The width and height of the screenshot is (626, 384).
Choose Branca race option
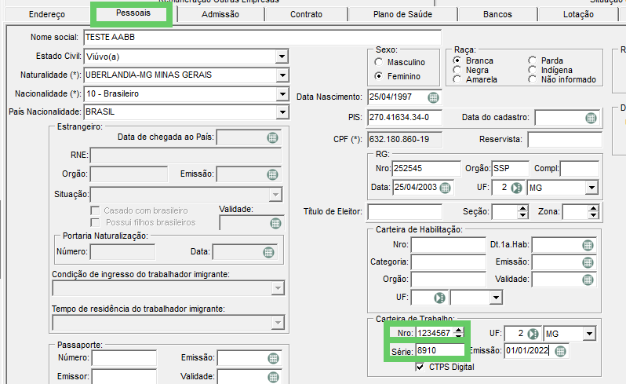(457, 60)
